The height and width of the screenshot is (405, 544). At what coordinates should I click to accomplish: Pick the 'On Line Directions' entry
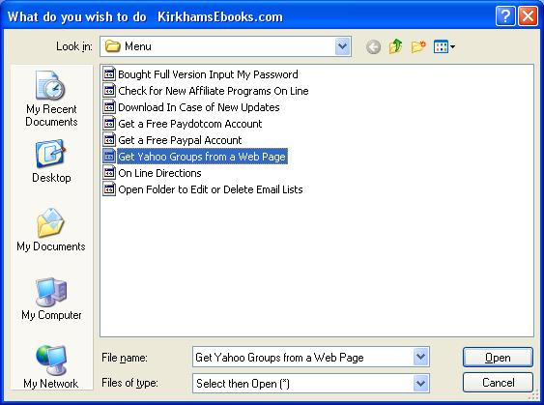click(x=159, y=173)
